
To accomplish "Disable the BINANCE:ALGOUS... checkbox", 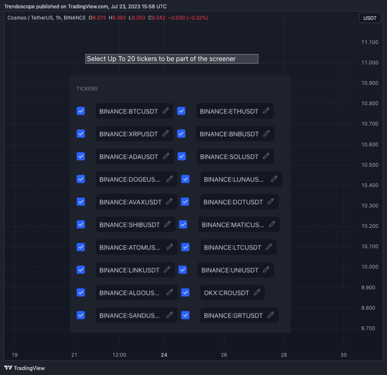I will coord(81,292).
